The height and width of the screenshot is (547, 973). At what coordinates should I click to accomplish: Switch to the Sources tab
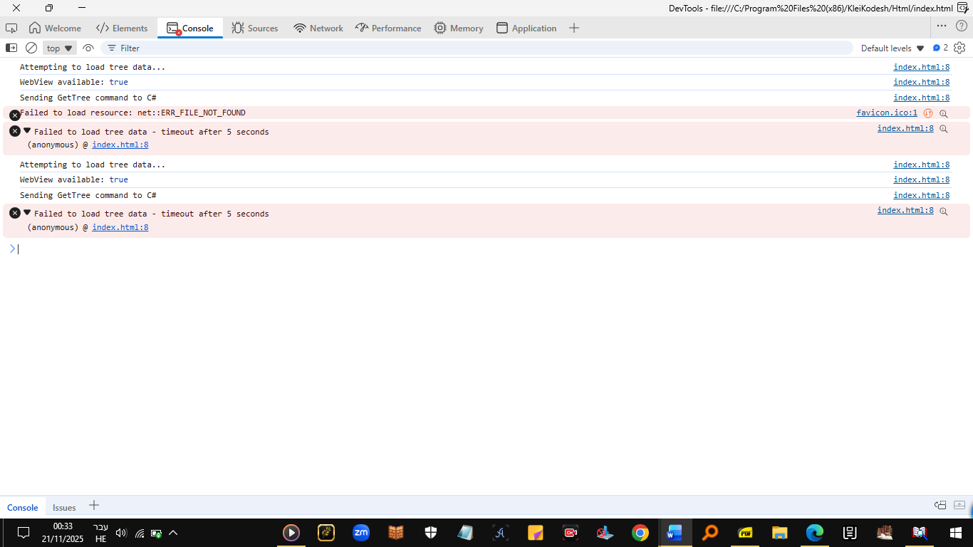254,28
